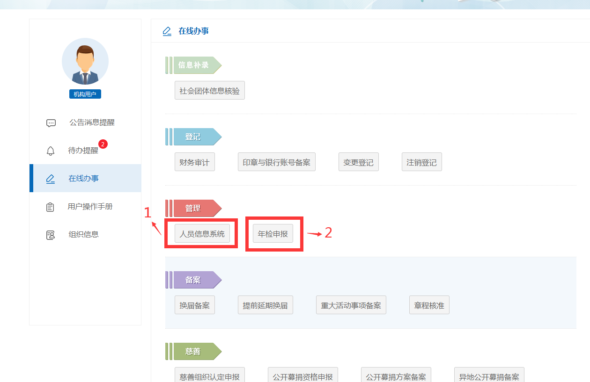Click the 社会团体信息核验 button
The height and width of the screenshot is (382, 590).
[x=209, y=91]
